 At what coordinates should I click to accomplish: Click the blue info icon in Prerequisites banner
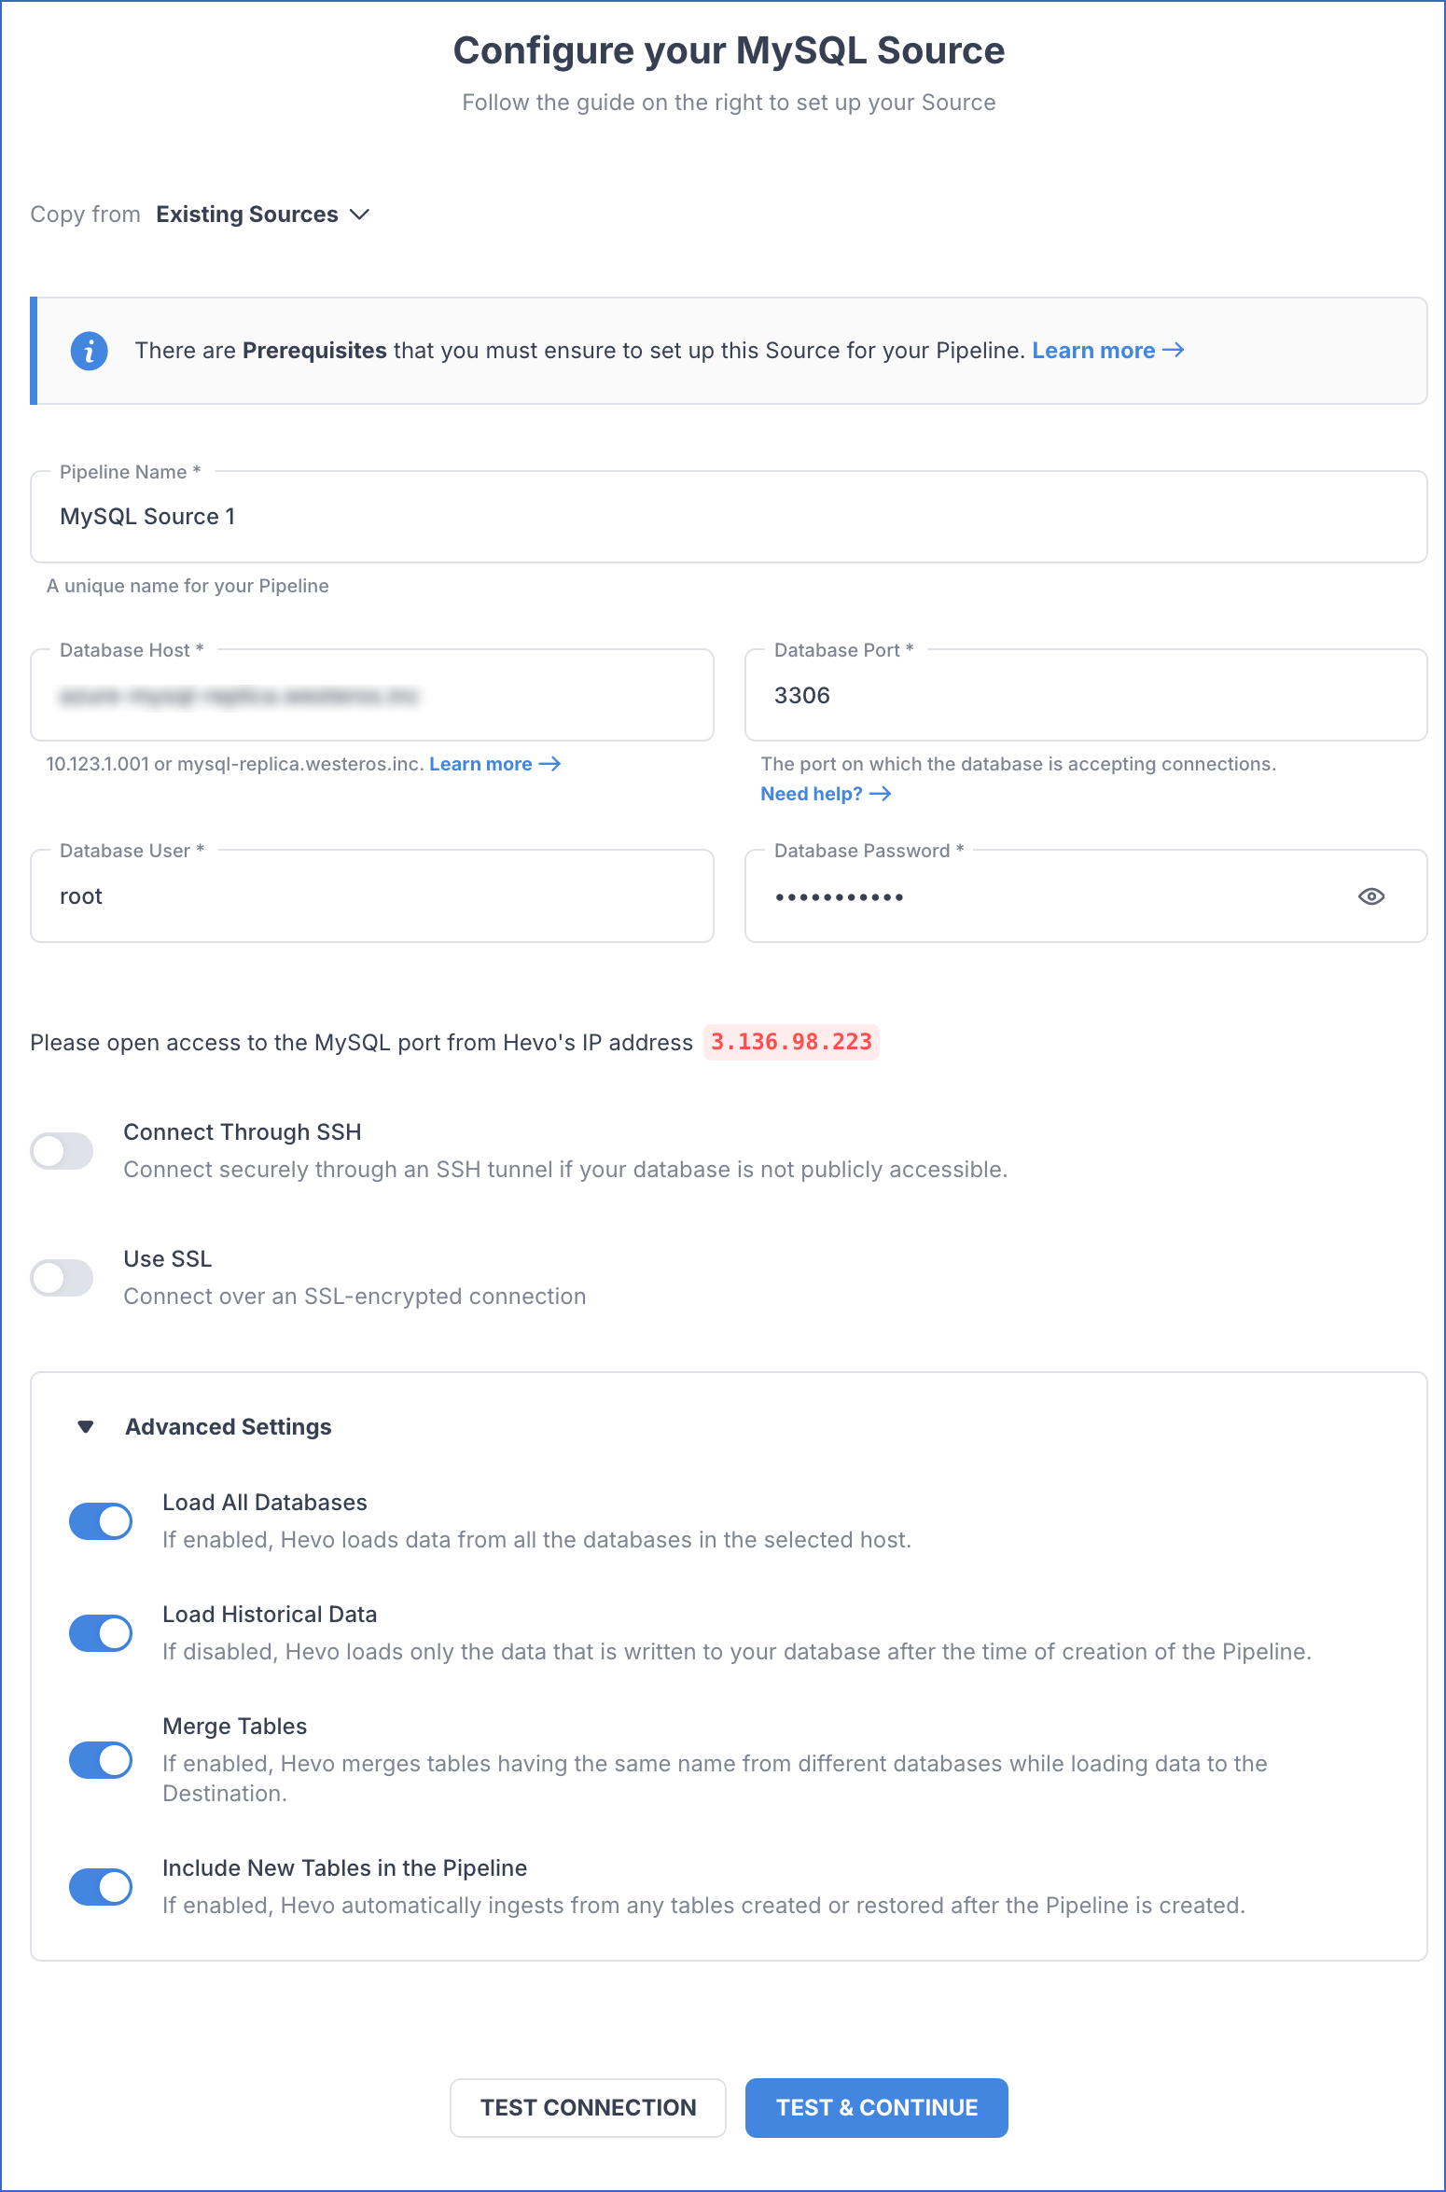click(90, 351)
